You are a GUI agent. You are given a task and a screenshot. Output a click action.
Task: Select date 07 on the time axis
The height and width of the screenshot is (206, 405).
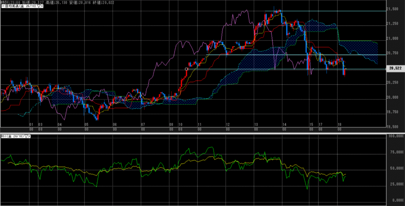point(143,124)
